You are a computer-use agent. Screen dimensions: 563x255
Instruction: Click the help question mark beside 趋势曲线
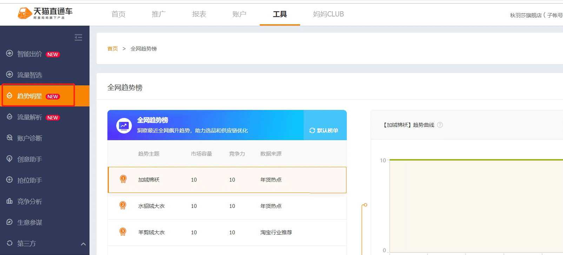[440, 125]
